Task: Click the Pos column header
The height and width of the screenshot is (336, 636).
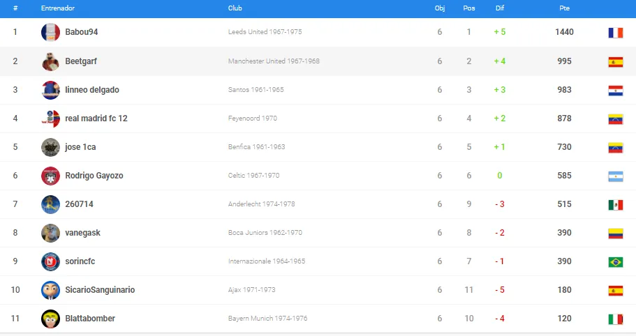Action: 469,8
